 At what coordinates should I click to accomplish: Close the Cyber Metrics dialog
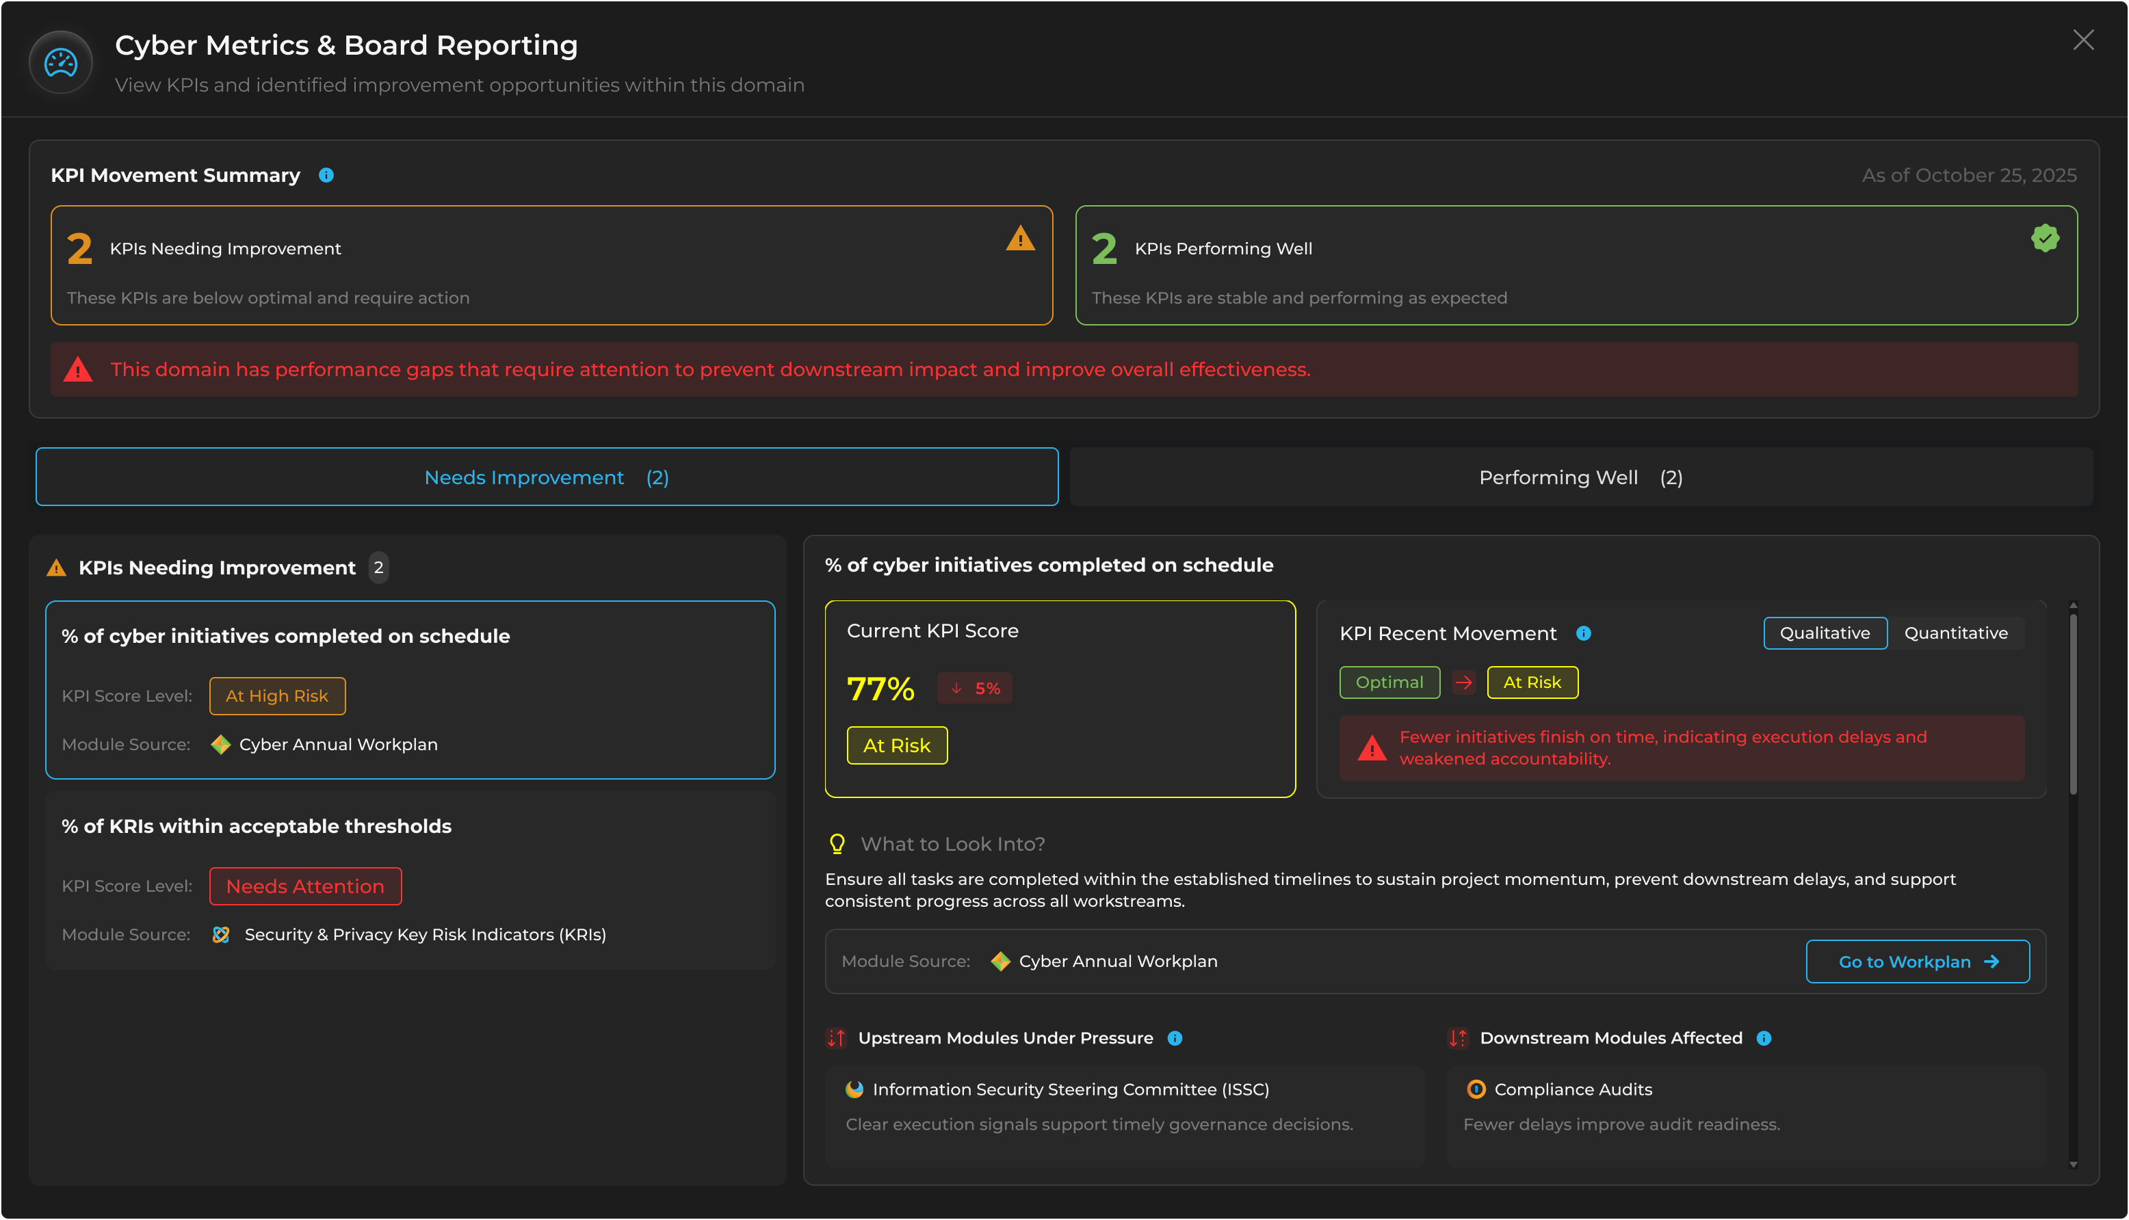pyautogui.click(x=2083, y=40)
